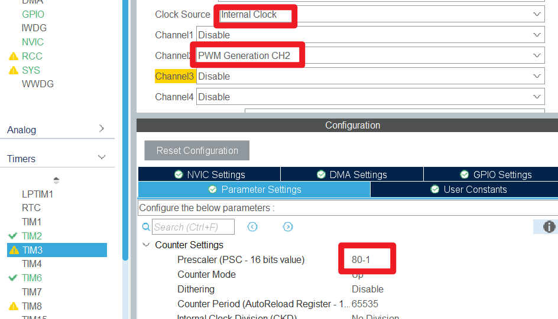Viewport: 558px width, 319px height.
Task: Click GPIO Settings check icon
Action: [465, 175]
